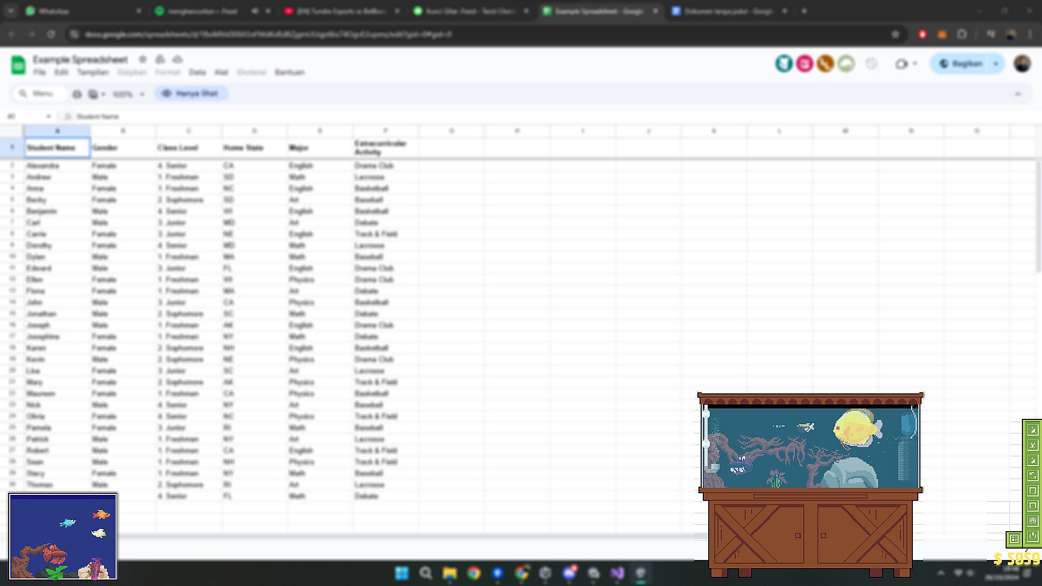The image size is (1042, 586).
Task: Click the teal collaborator avatar
Action: [x=784, y=64]
